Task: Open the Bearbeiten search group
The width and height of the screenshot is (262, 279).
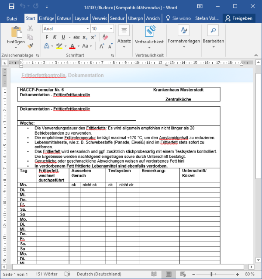Action: click(213, 35)
